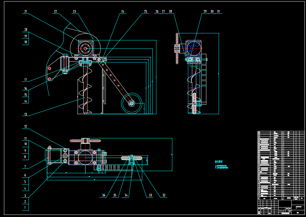The width and height of the screenshot is (306, 217).
Task: Click the gearbox flange in front view
Action: (85, 48)
